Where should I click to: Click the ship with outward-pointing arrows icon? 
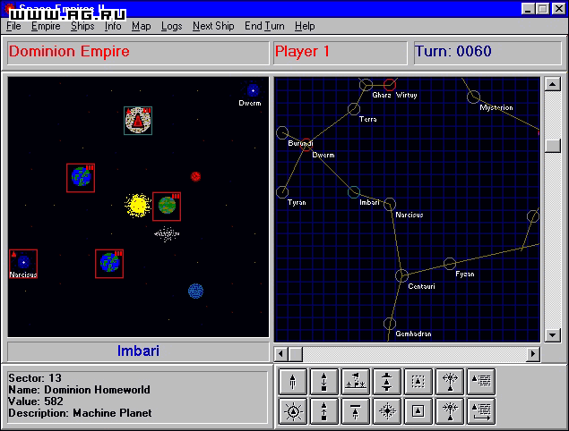tap(450, 382)
